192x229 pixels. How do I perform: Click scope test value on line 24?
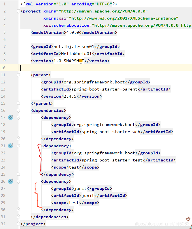[74, 167]
